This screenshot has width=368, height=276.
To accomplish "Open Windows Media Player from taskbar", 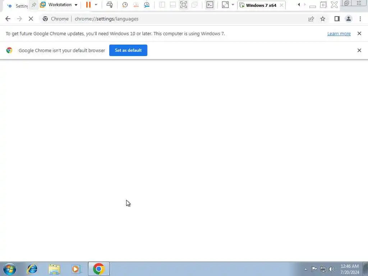I will coord(76,269).
